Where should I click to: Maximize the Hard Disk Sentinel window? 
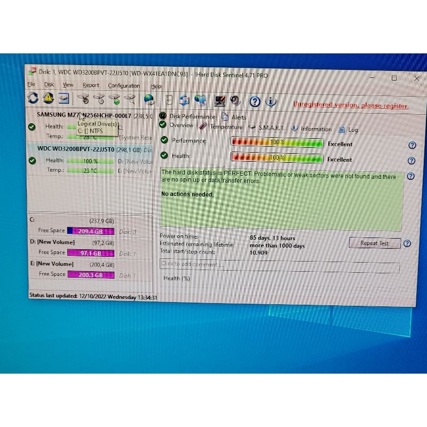(x=394, y=78)
